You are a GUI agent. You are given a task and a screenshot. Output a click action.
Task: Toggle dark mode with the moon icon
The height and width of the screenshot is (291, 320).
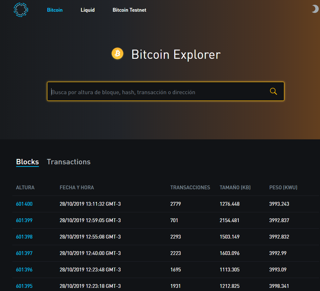pyautogui.click(x=315, y=9)
